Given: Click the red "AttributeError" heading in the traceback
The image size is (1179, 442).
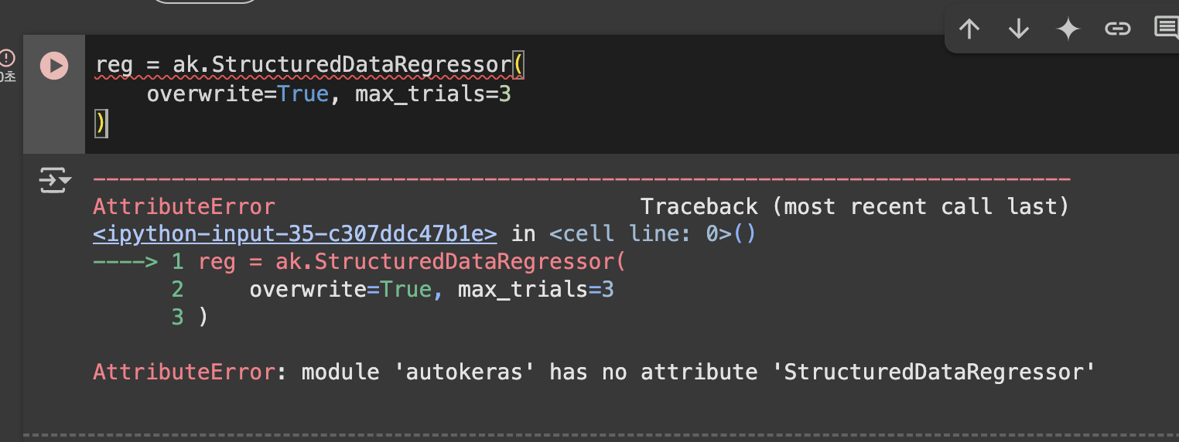Looking at the screenshot, I should [x=184, y=207].
